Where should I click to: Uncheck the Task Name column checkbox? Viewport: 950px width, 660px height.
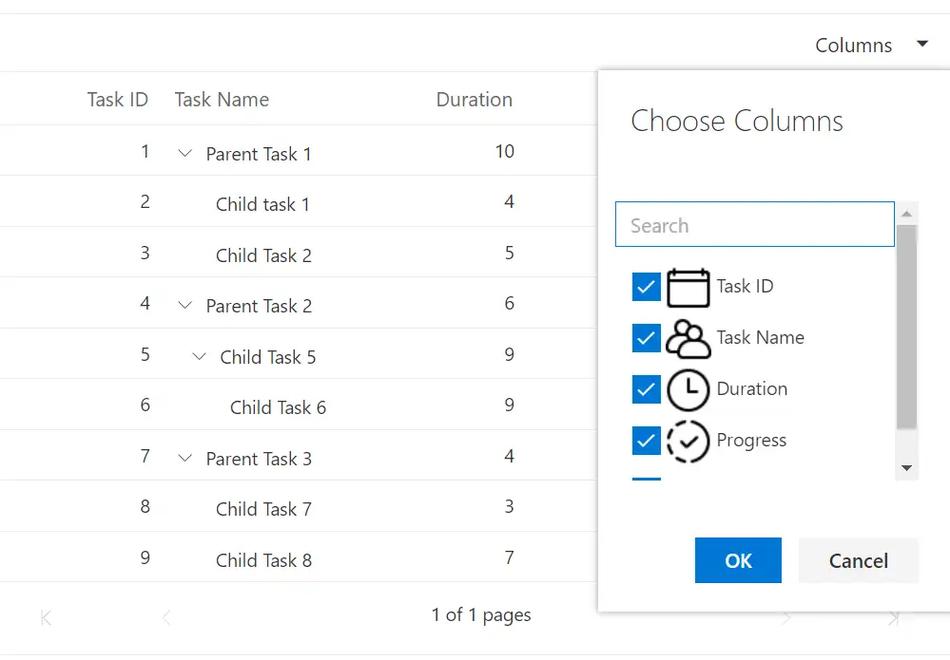coord(646,338)
